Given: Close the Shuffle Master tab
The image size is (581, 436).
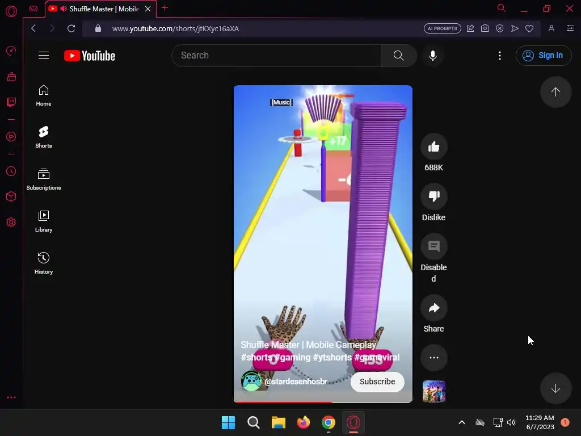Looking at the screenshot, I should (x=148, y=9).
